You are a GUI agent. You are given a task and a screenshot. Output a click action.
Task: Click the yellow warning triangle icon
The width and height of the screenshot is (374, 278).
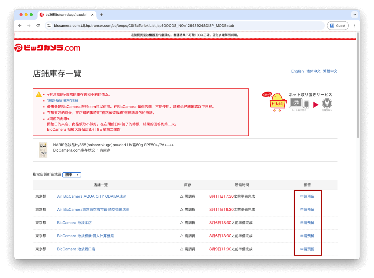[39, 94]
